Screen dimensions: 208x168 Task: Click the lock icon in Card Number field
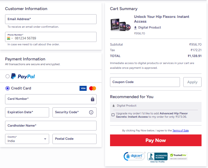click(93, 99)
